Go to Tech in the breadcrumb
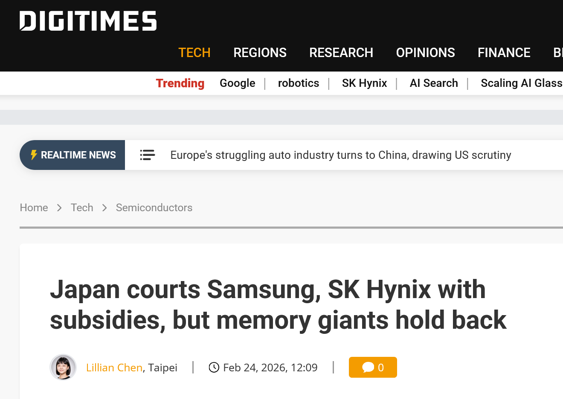The width and height of the screenshot is (563, 399). click(x=82, y=207)
